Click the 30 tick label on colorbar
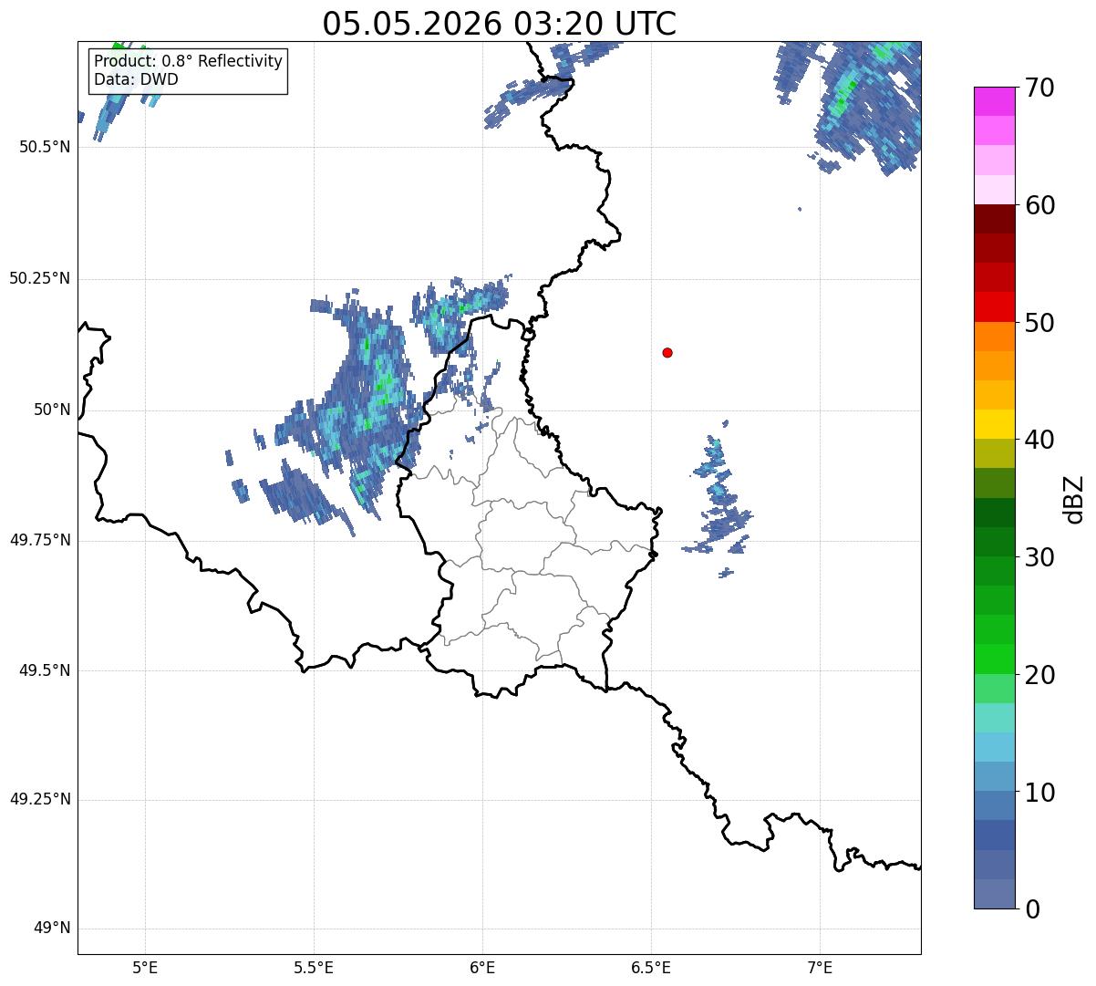Image resolution: width=1096 pixels, height=986 pixels. click(1040, 557)
